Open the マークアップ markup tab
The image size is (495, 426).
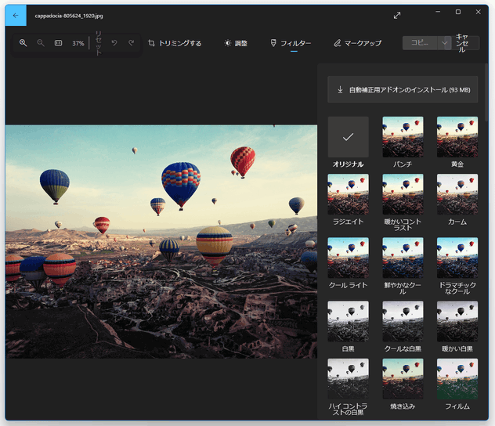pyautogui.click(x=357, y=43)
